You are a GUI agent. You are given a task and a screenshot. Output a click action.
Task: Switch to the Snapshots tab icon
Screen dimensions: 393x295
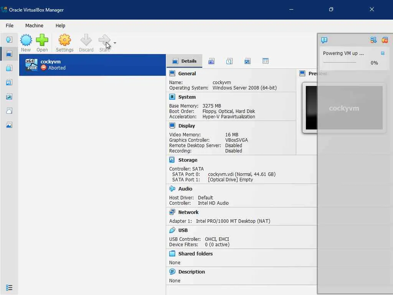click(211, 61)
